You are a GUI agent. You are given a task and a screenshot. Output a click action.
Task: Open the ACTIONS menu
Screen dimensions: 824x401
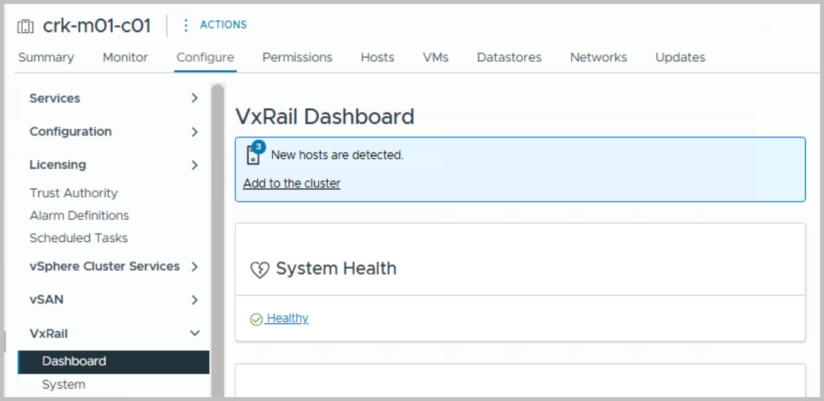point(223,25)
